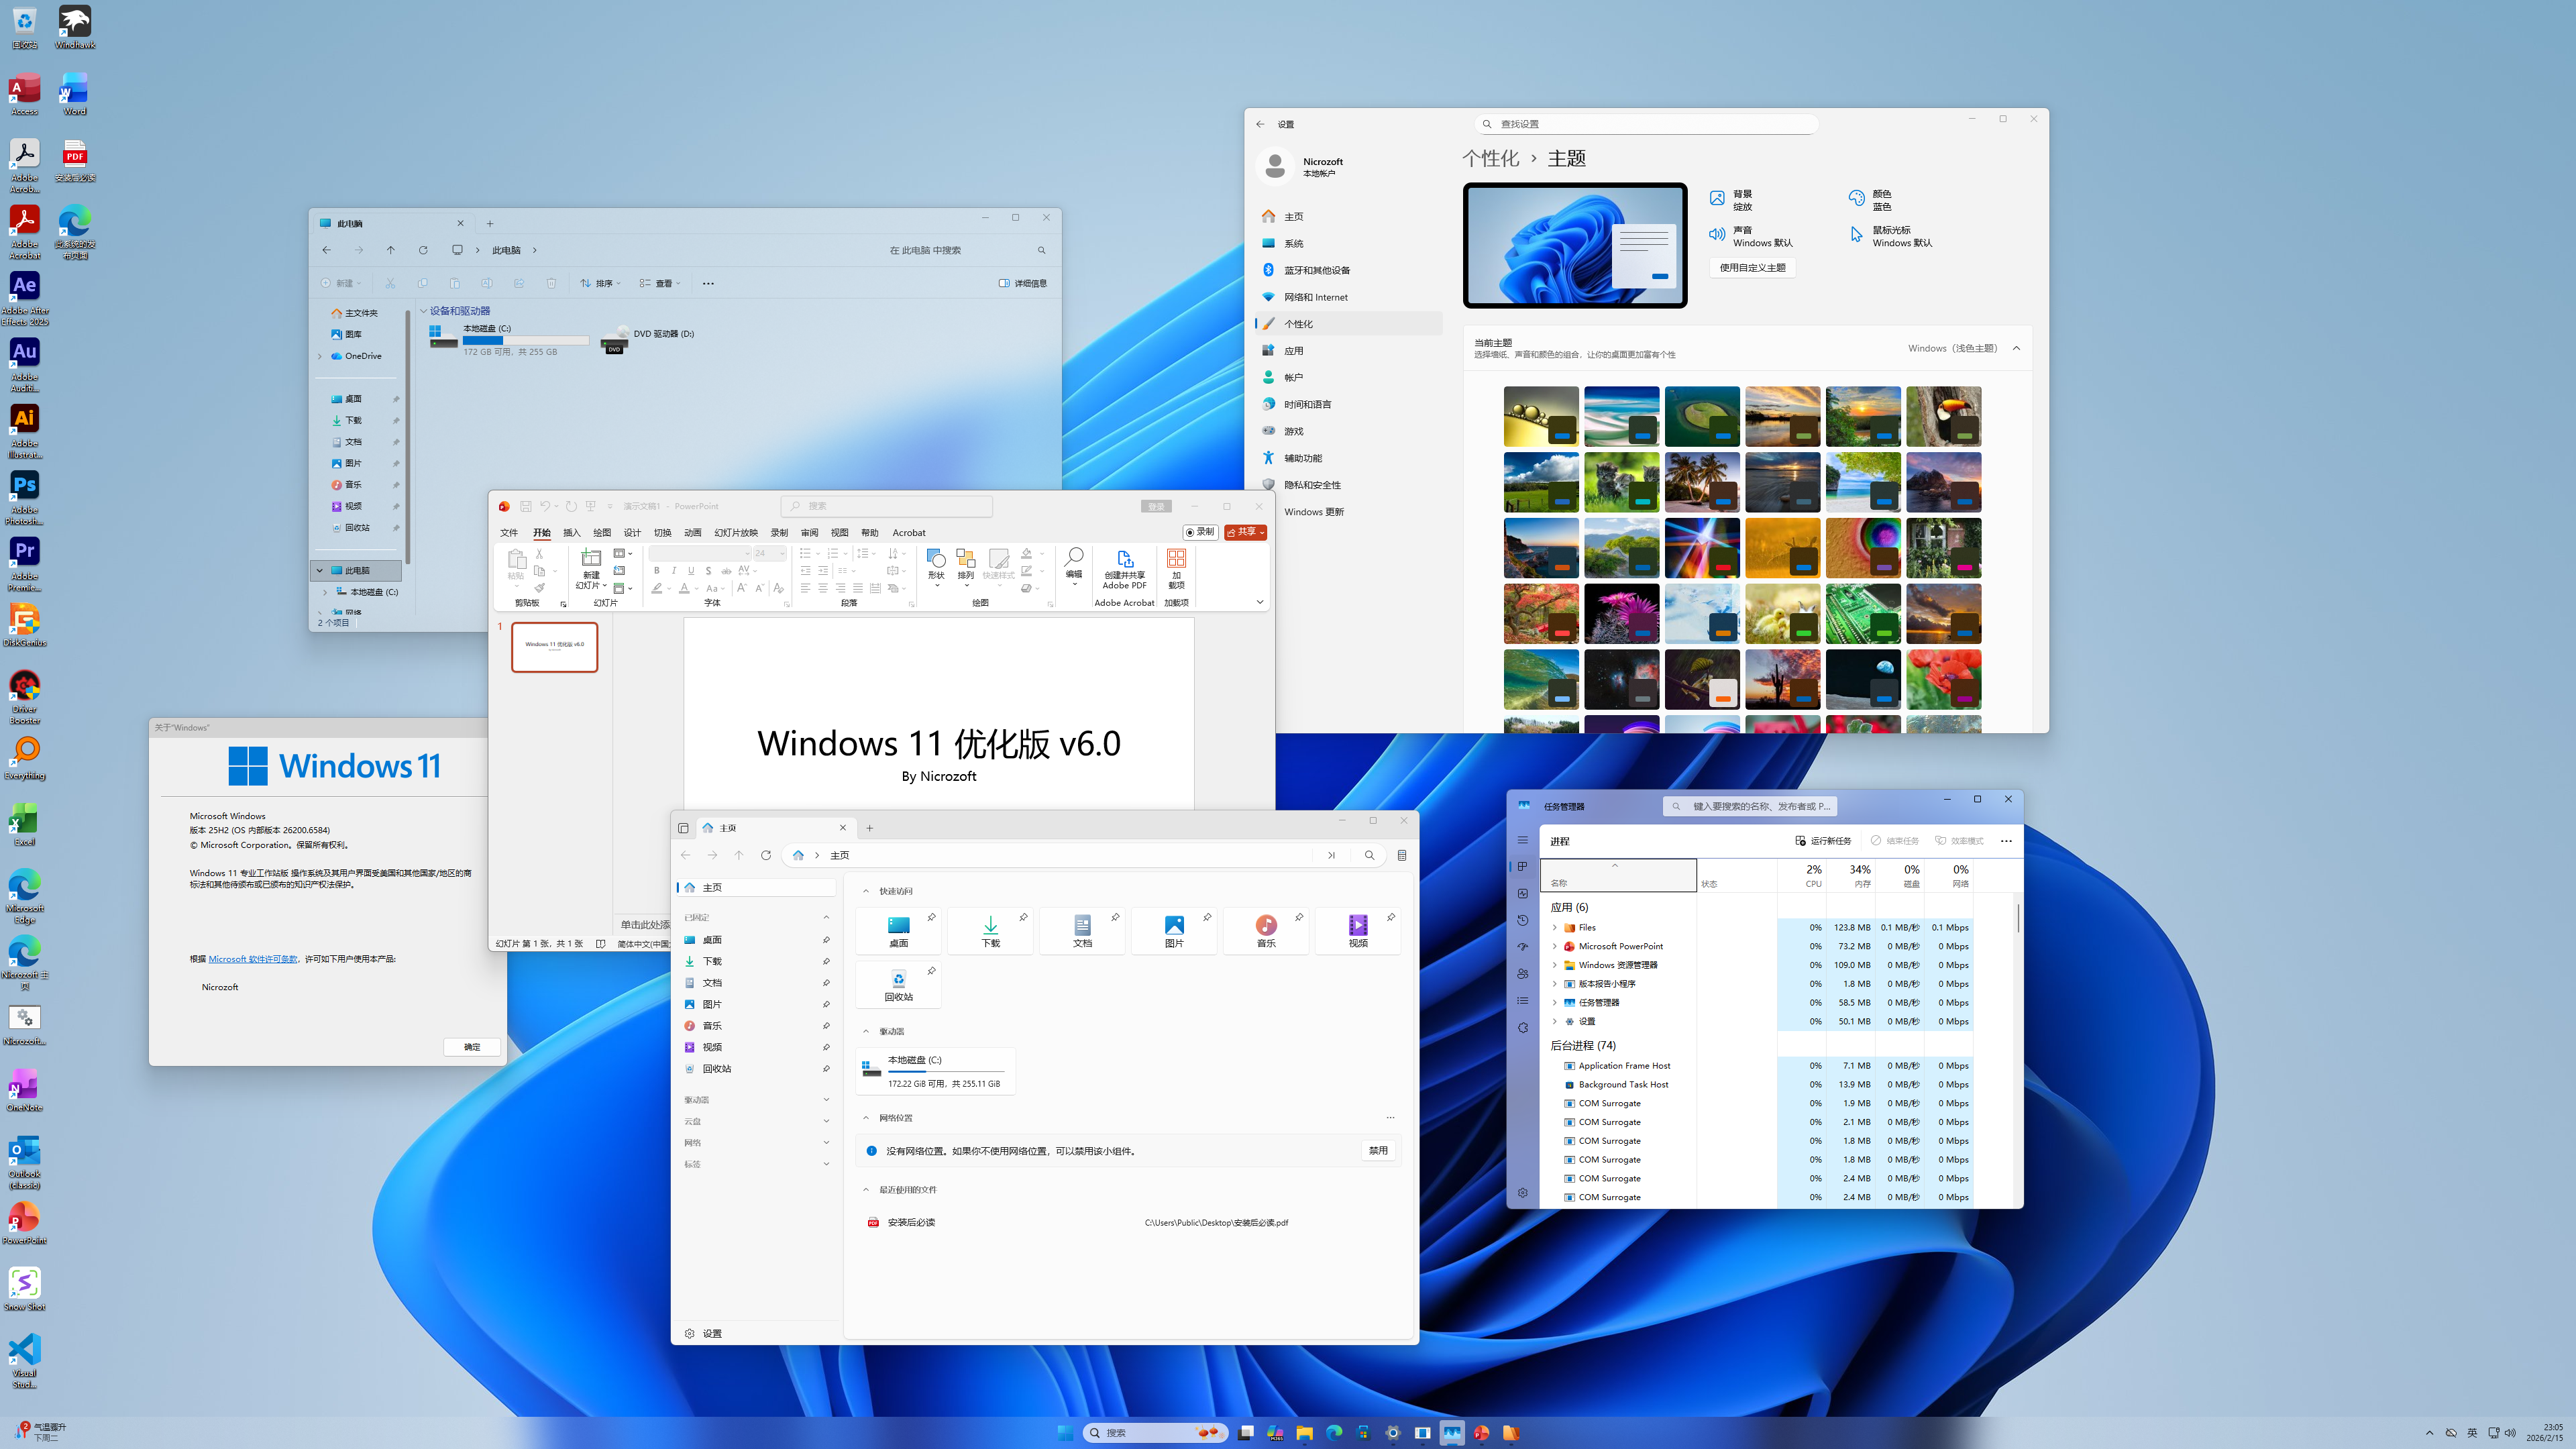Open the Insert (插入) ribbon tab
2576x1449 pixels.
[x=571, y=533]
